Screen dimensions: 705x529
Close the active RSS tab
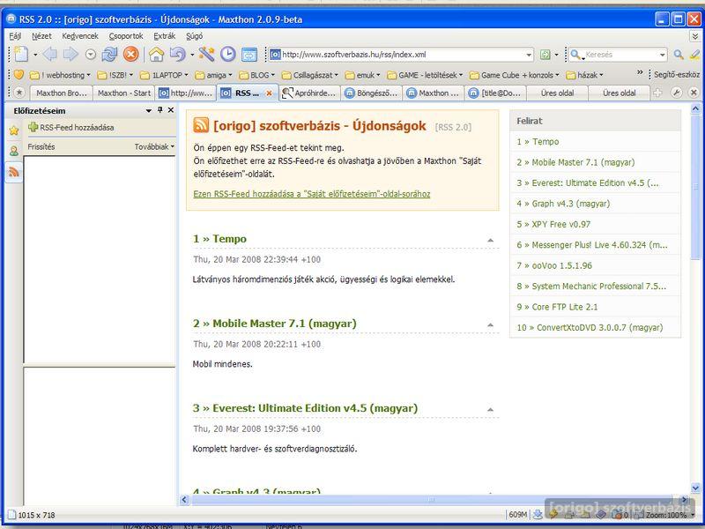point(269,93)
